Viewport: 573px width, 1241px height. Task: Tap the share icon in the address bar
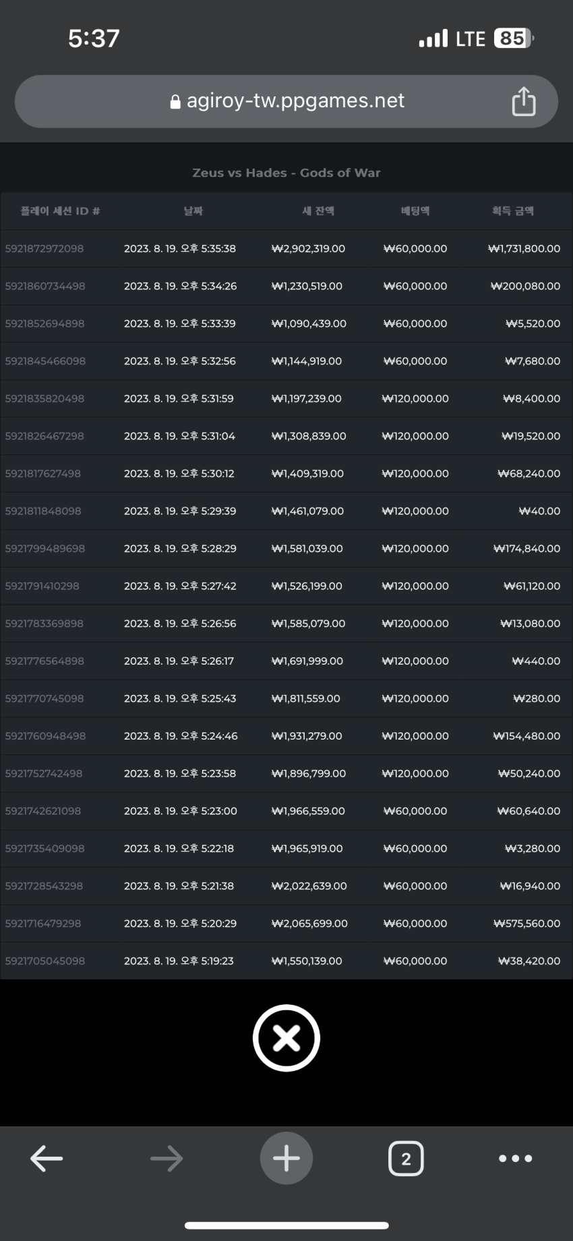point(524,101)
